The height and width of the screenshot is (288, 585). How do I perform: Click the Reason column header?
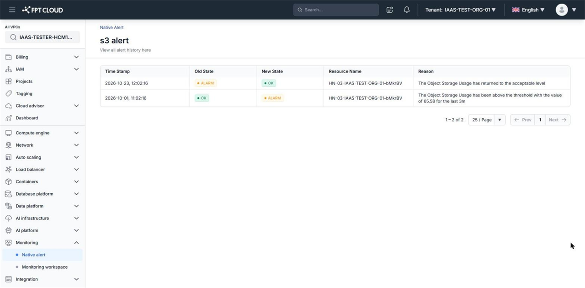click(x=426, y=71)
